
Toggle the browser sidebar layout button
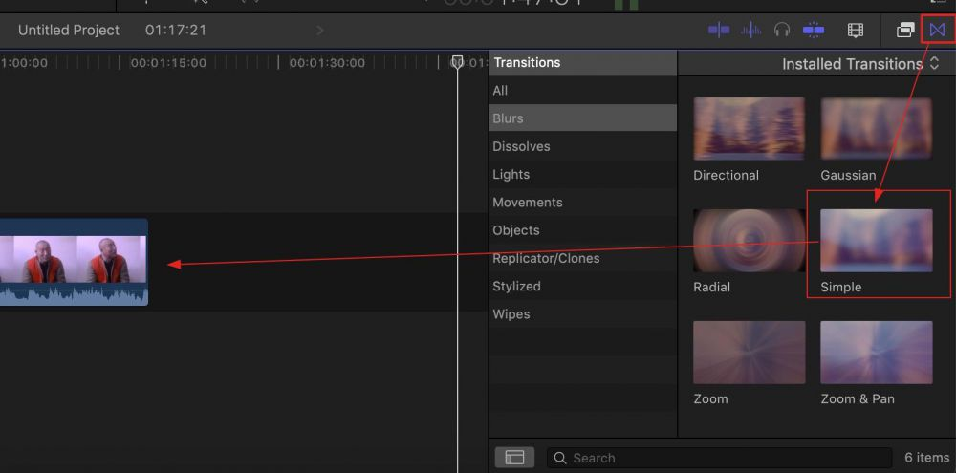click(x=514, y=458)
